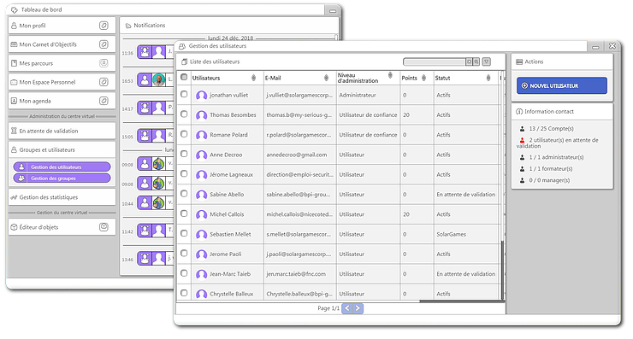Click the search magnifier icon button
Image resolution: width=633 pixels, height=339 pixels.
(469, 61)
